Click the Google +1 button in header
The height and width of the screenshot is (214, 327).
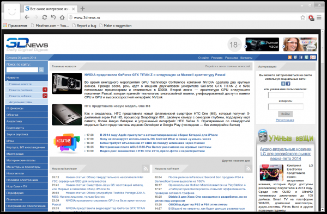(313, 58)
